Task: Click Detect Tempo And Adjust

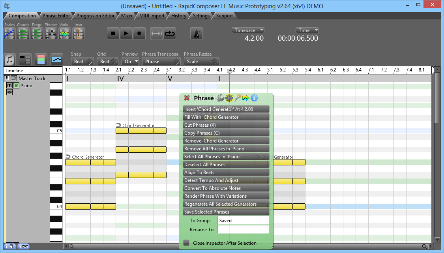Action: click(226, 180)
